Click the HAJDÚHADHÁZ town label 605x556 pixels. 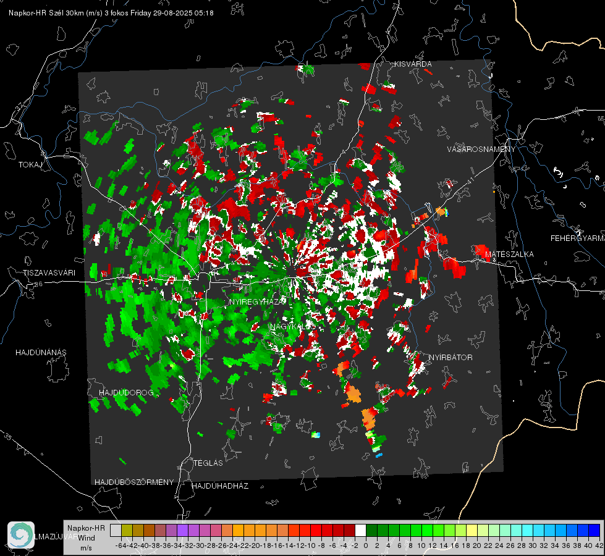click(221, 486)
